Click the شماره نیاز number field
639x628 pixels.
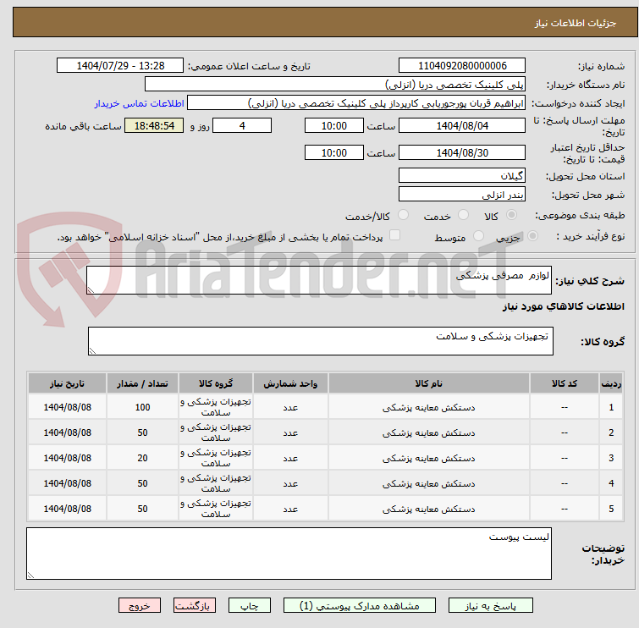click(462, 65)
